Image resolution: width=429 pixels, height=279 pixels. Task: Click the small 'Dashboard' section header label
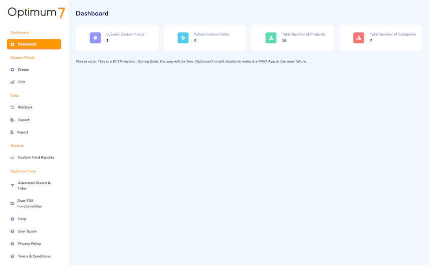tap(19, 32)
